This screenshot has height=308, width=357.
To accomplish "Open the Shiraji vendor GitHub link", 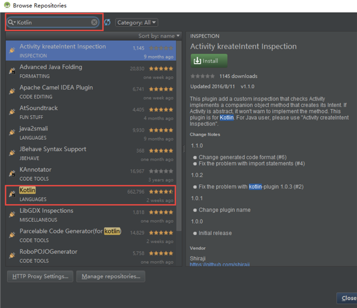I will coord(220,264).
